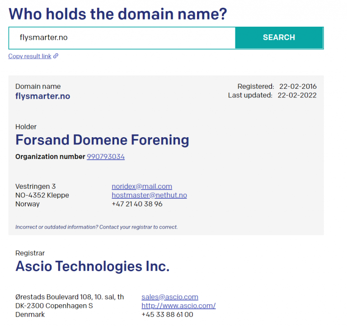Click the Ørestads Boulevard 108 address line
This screenshot has height=326, width=347.
(x=70, y=297)
